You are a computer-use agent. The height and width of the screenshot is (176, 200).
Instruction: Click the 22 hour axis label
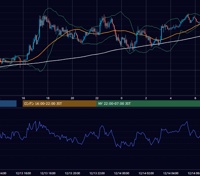click(97, 98)
